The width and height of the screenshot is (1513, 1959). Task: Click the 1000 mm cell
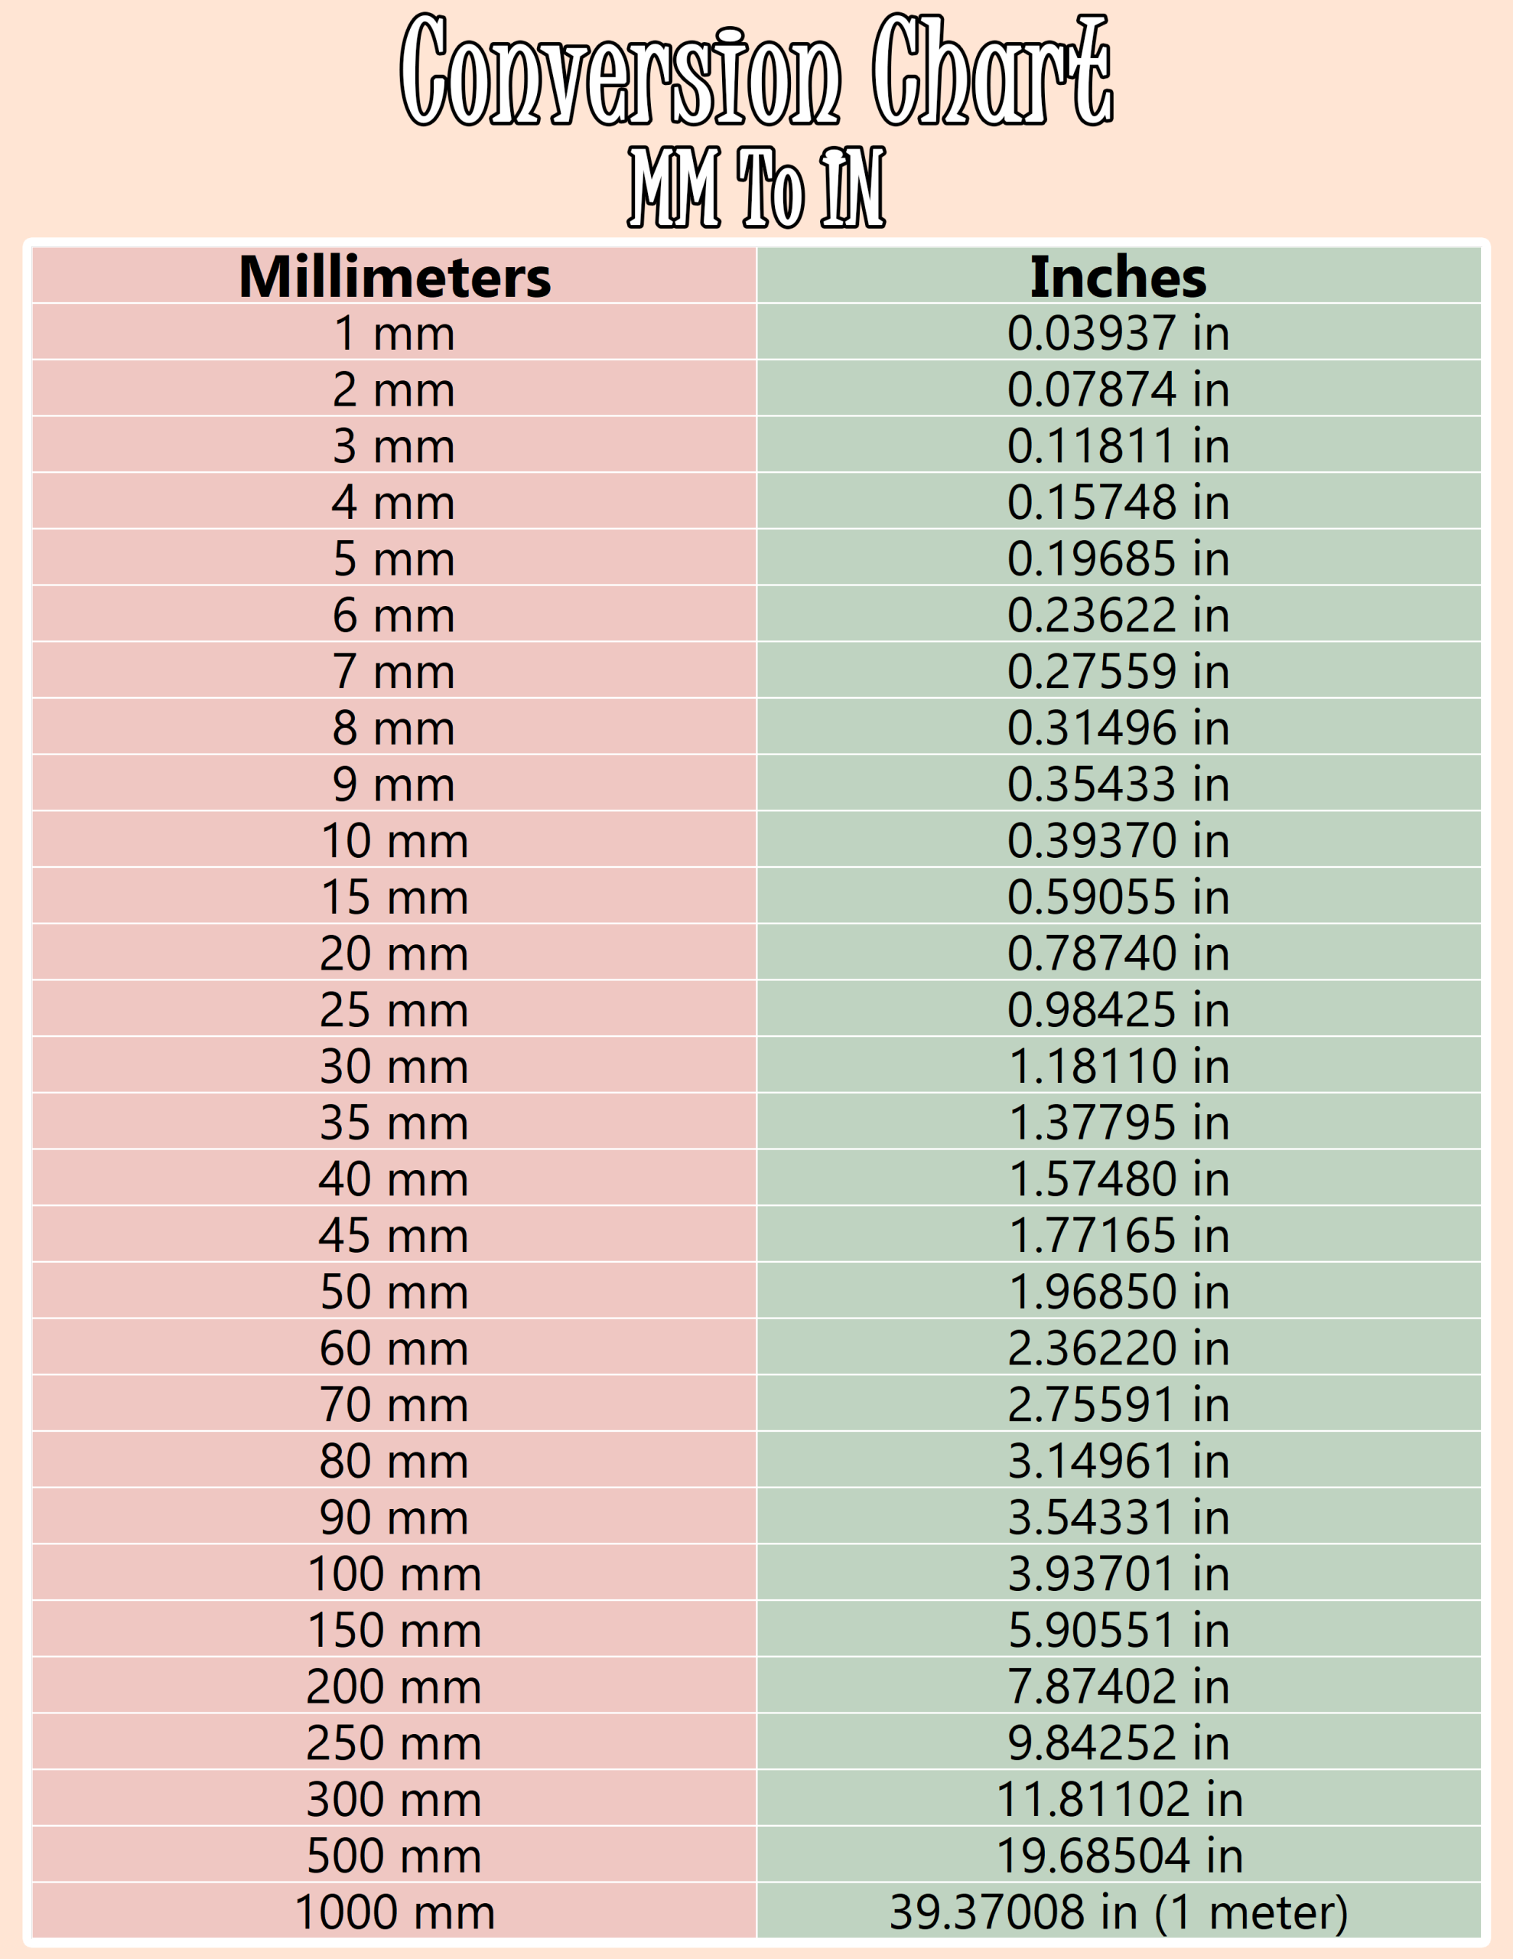(x=395, y=1912)
